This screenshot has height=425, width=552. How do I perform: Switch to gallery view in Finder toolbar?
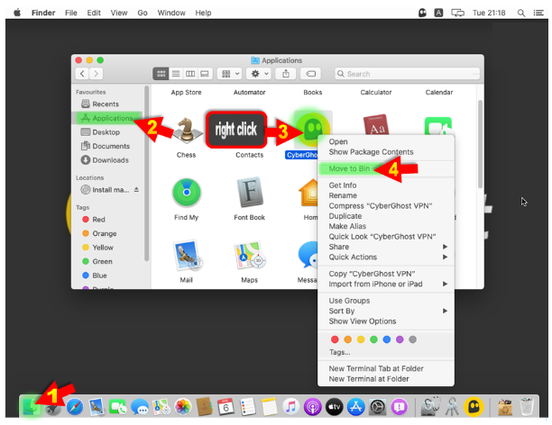(205, 74)
